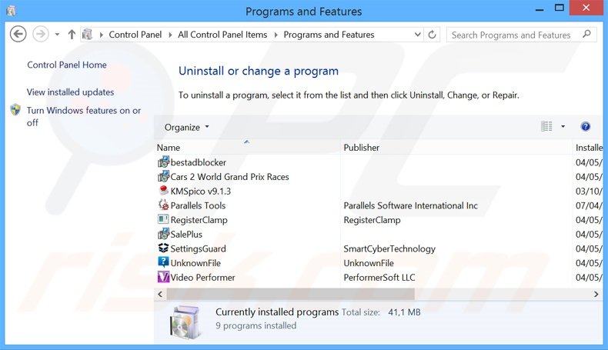Expand the chevron after All Control Panel Items

click(x=276, y=35)
